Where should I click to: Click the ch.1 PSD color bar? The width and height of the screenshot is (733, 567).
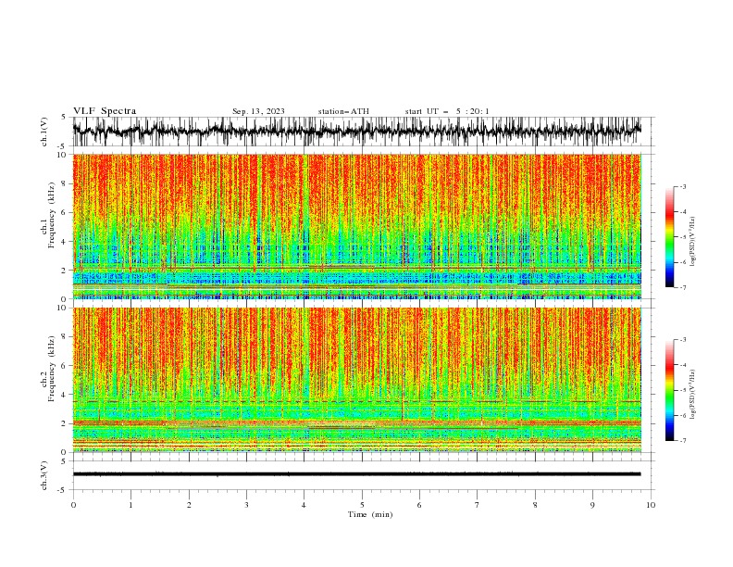click(x=669, y=237)
